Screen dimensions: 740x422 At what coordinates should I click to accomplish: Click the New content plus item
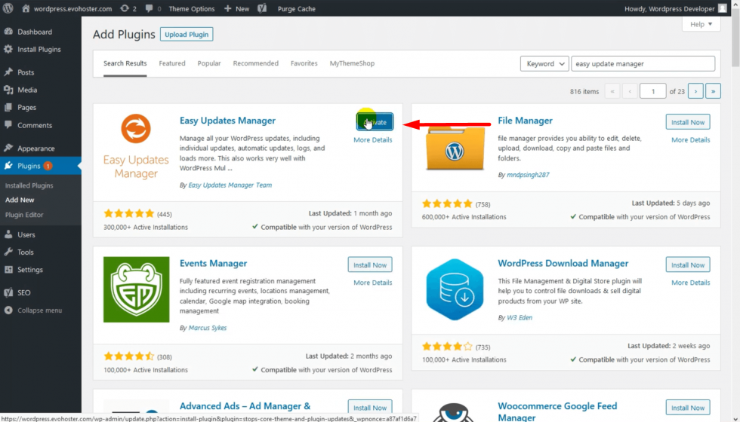coord(236,8)
